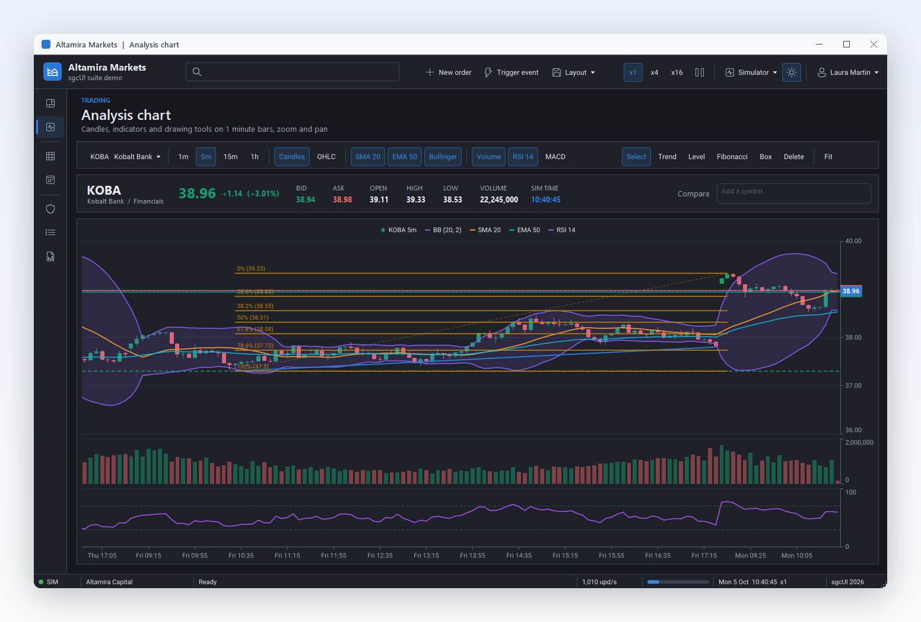Toggle light theme with sun icon
Viewport: 921px width, 622px height.
tap(792, 72)
